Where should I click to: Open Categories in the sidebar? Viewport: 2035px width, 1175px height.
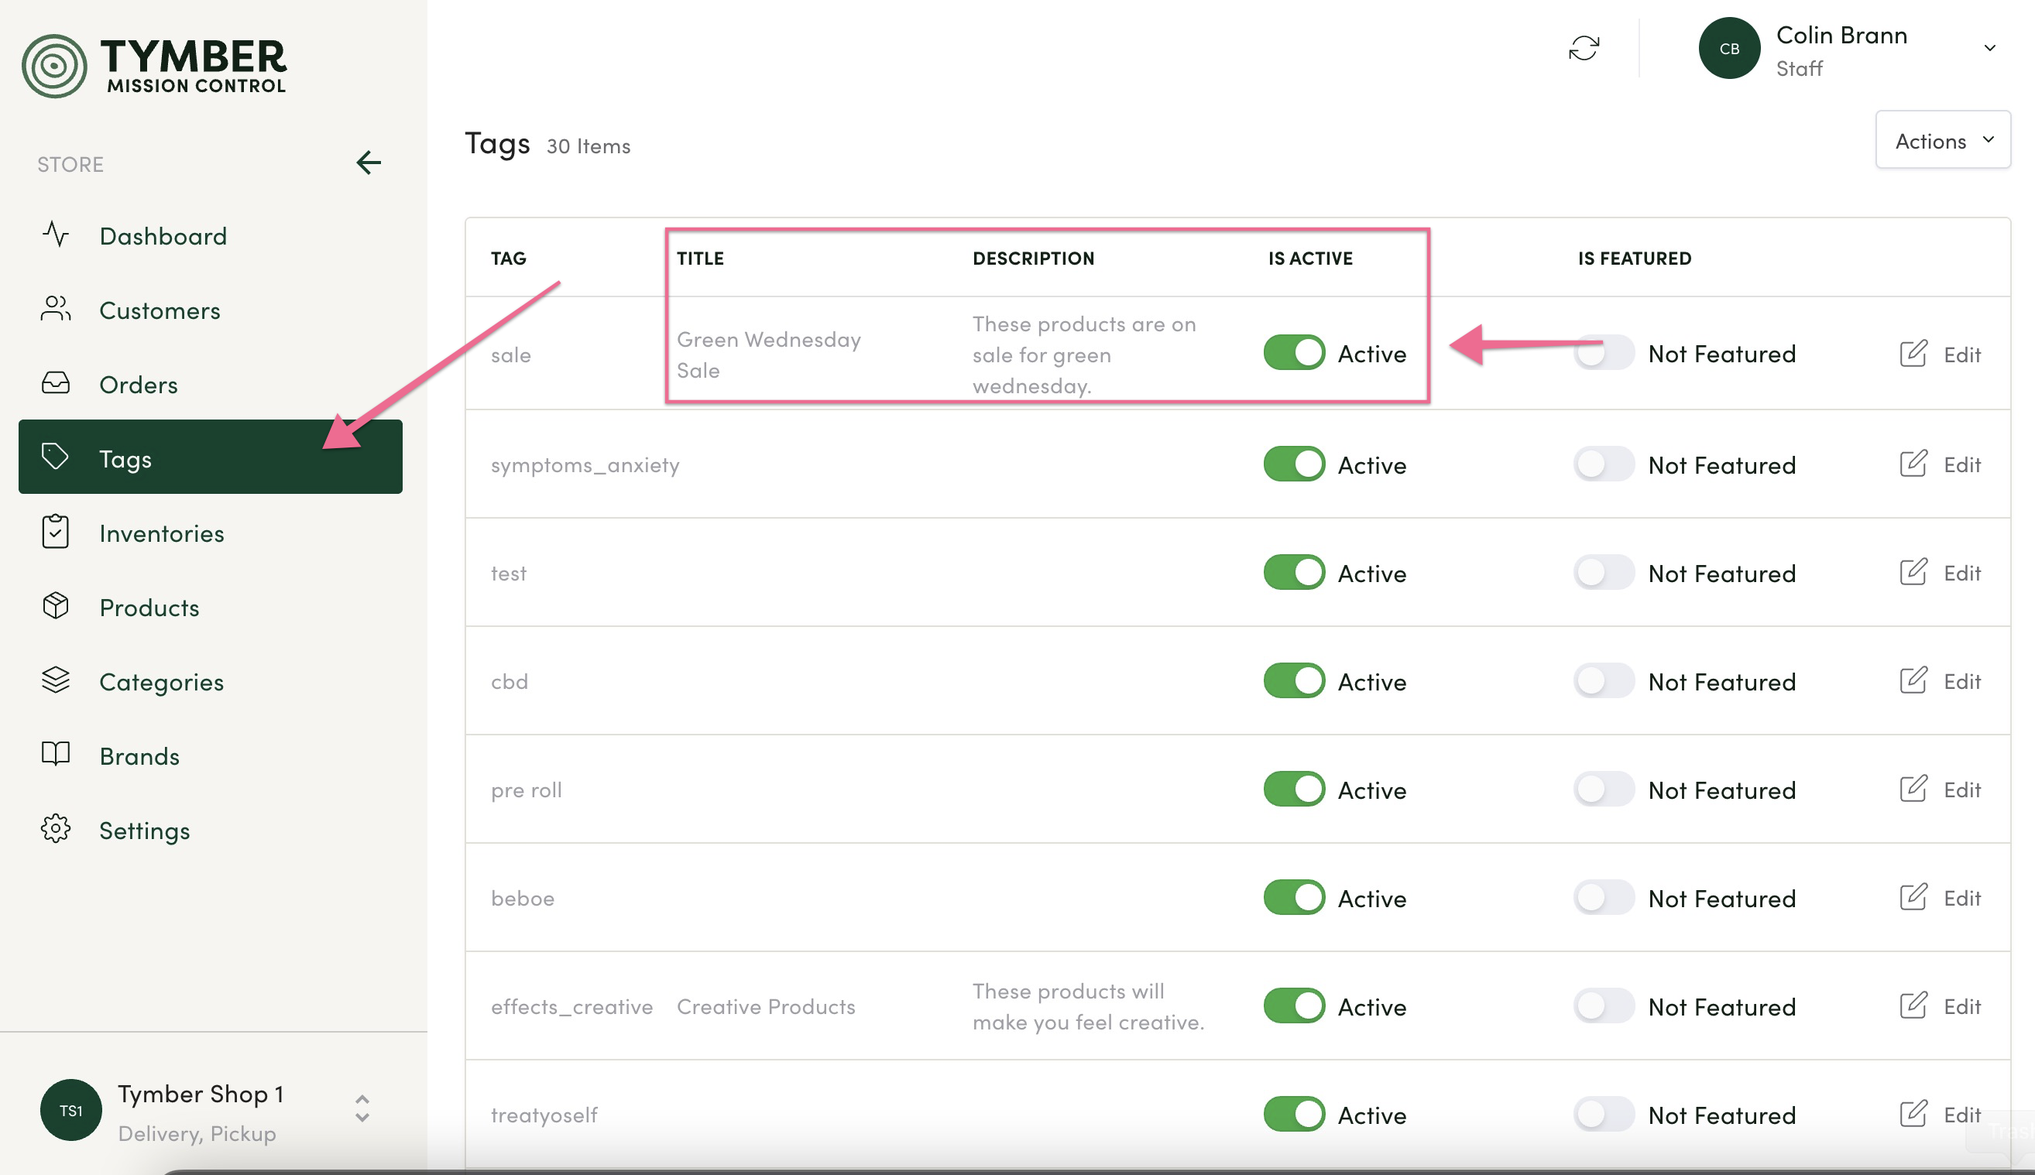pyautogui.click(x=210, y=680)
